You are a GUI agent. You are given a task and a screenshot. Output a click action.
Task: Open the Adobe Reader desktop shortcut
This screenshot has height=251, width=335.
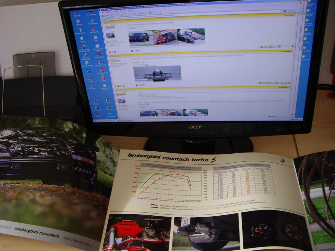point(98,54)
